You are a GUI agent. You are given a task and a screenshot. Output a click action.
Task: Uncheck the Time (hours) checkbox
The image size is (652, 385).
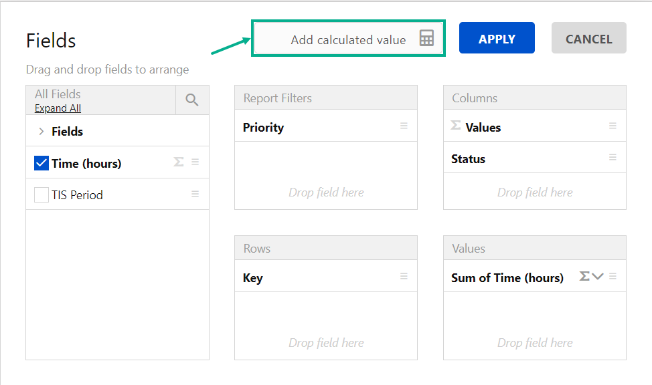41,163
